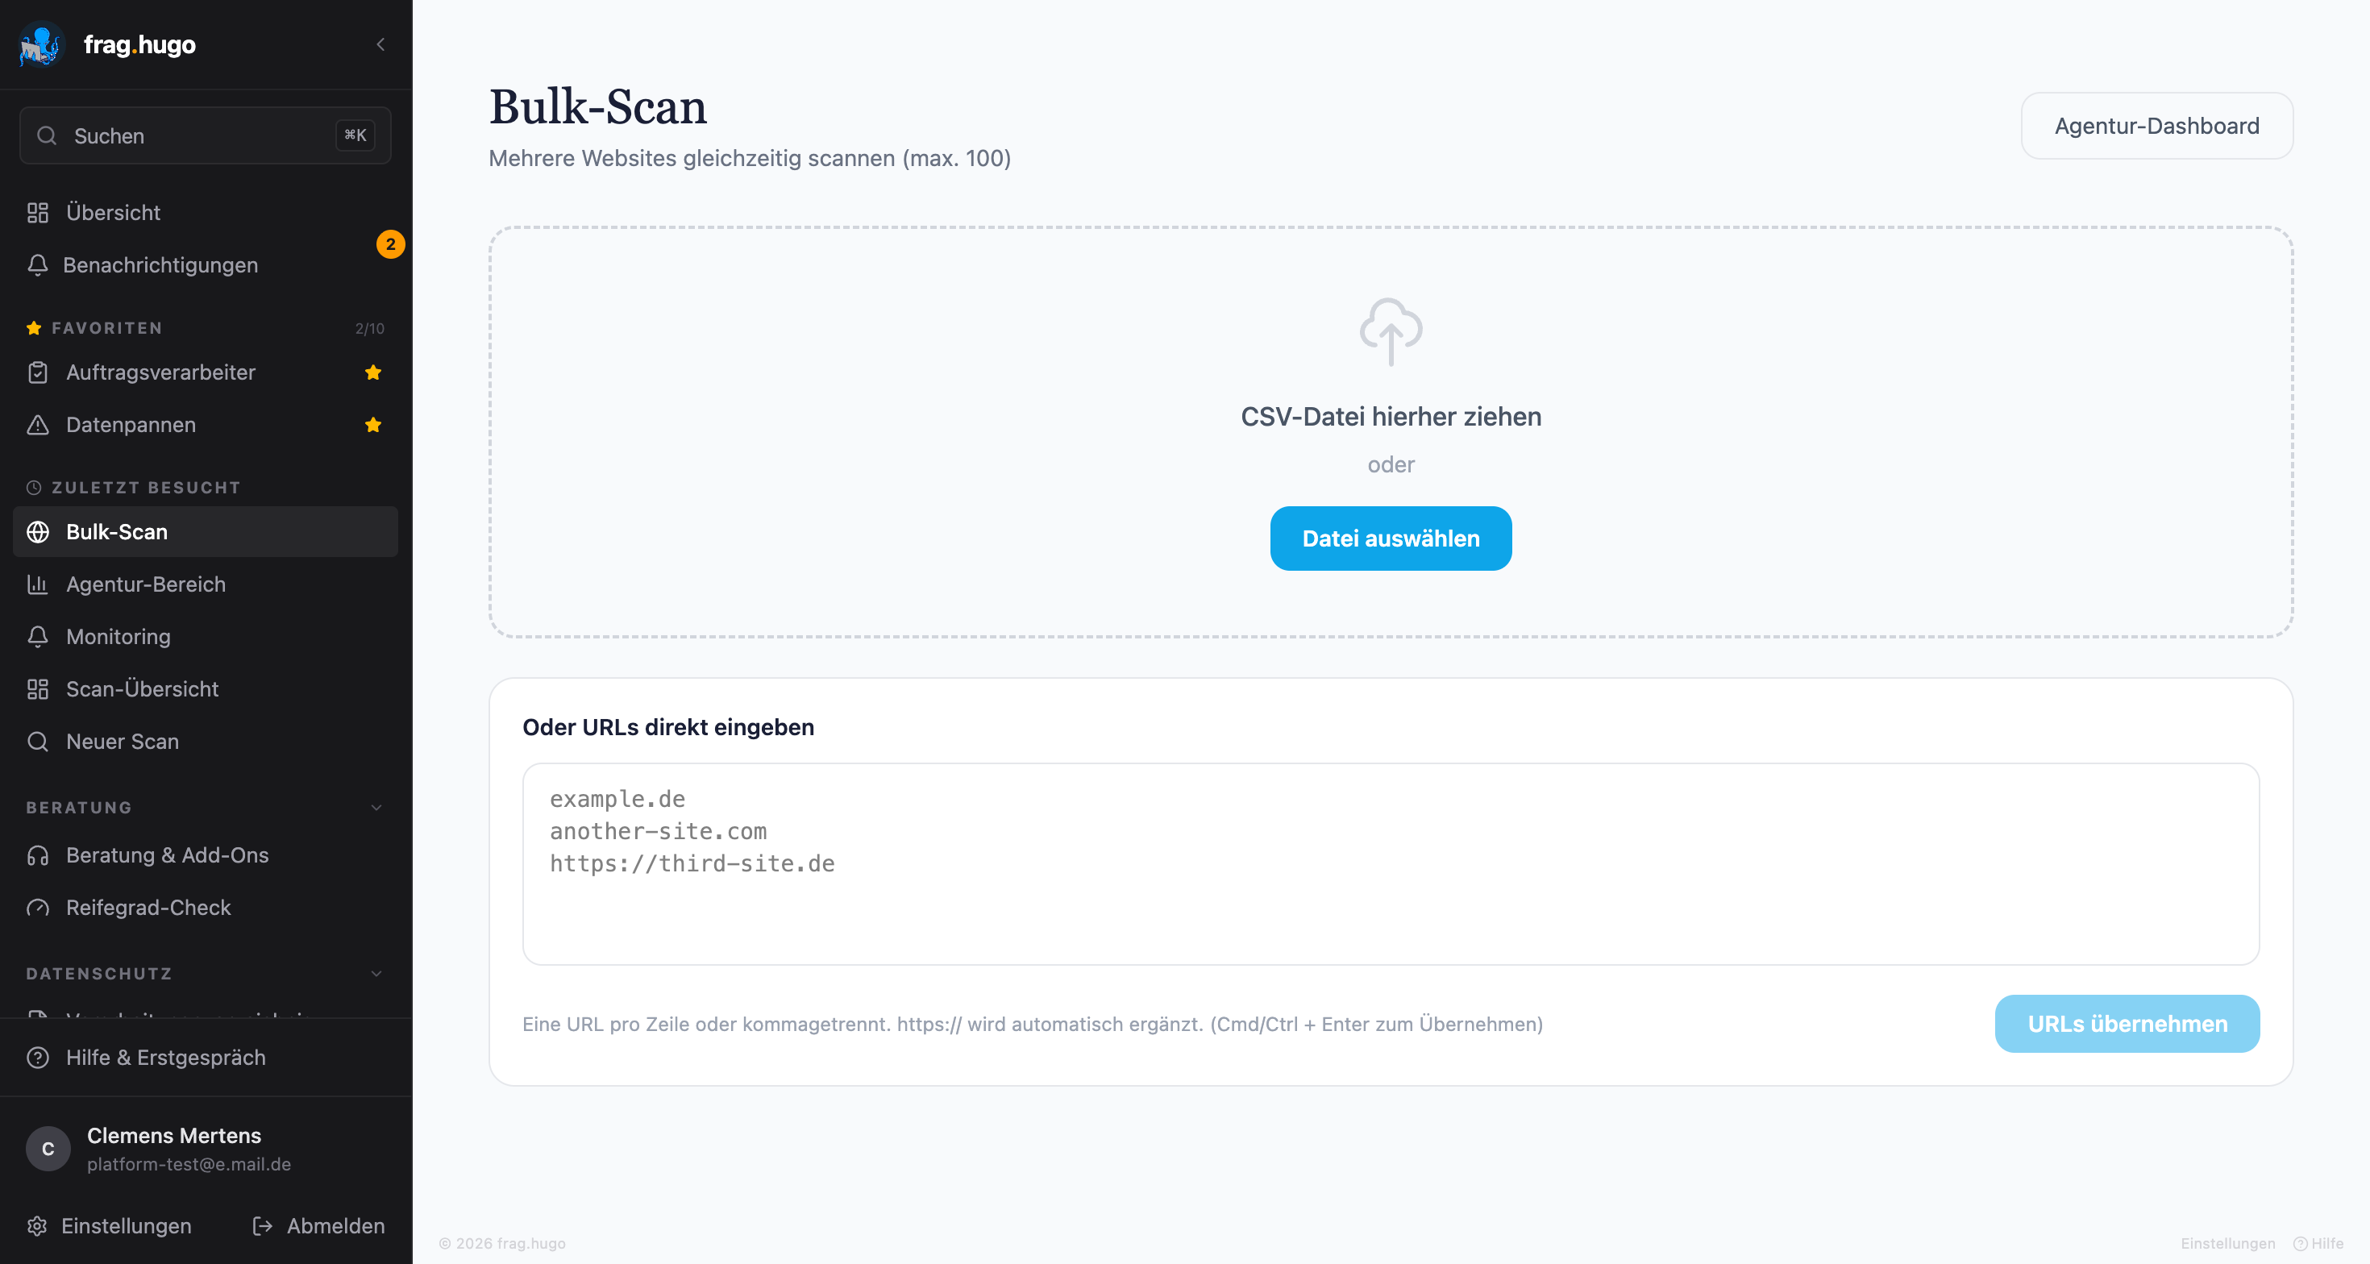The width and height of the screenshot is (2370, 1264).
Task: Open the Übersicht menu item
Action: 206,213
